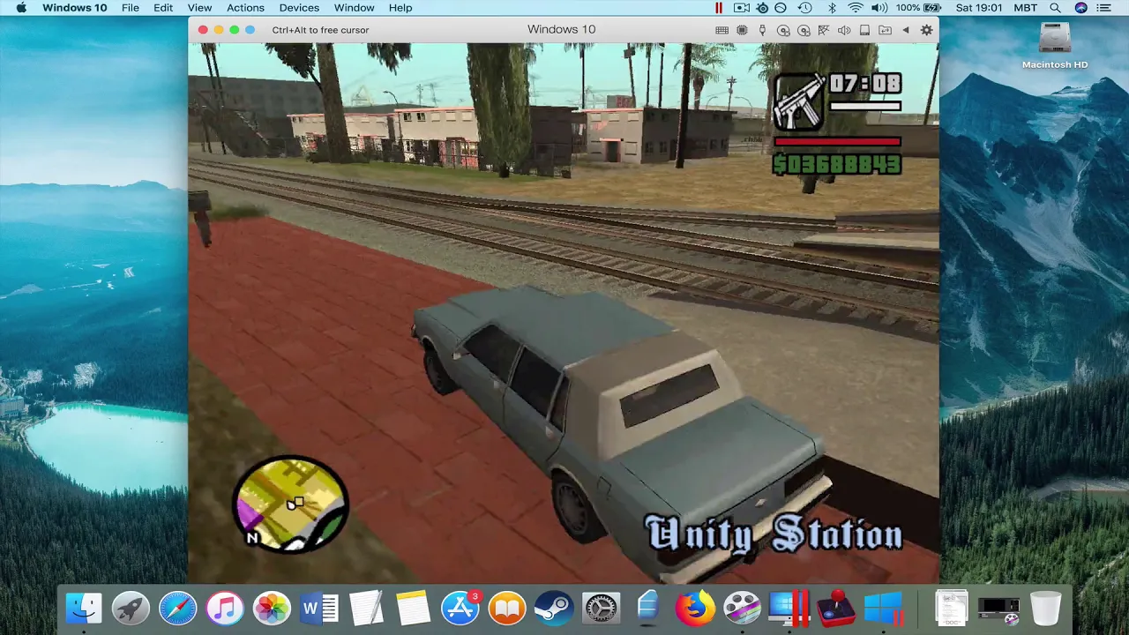Click the keyboard icon in VM title bar
1129x635 pixels.
coord(722,30)
